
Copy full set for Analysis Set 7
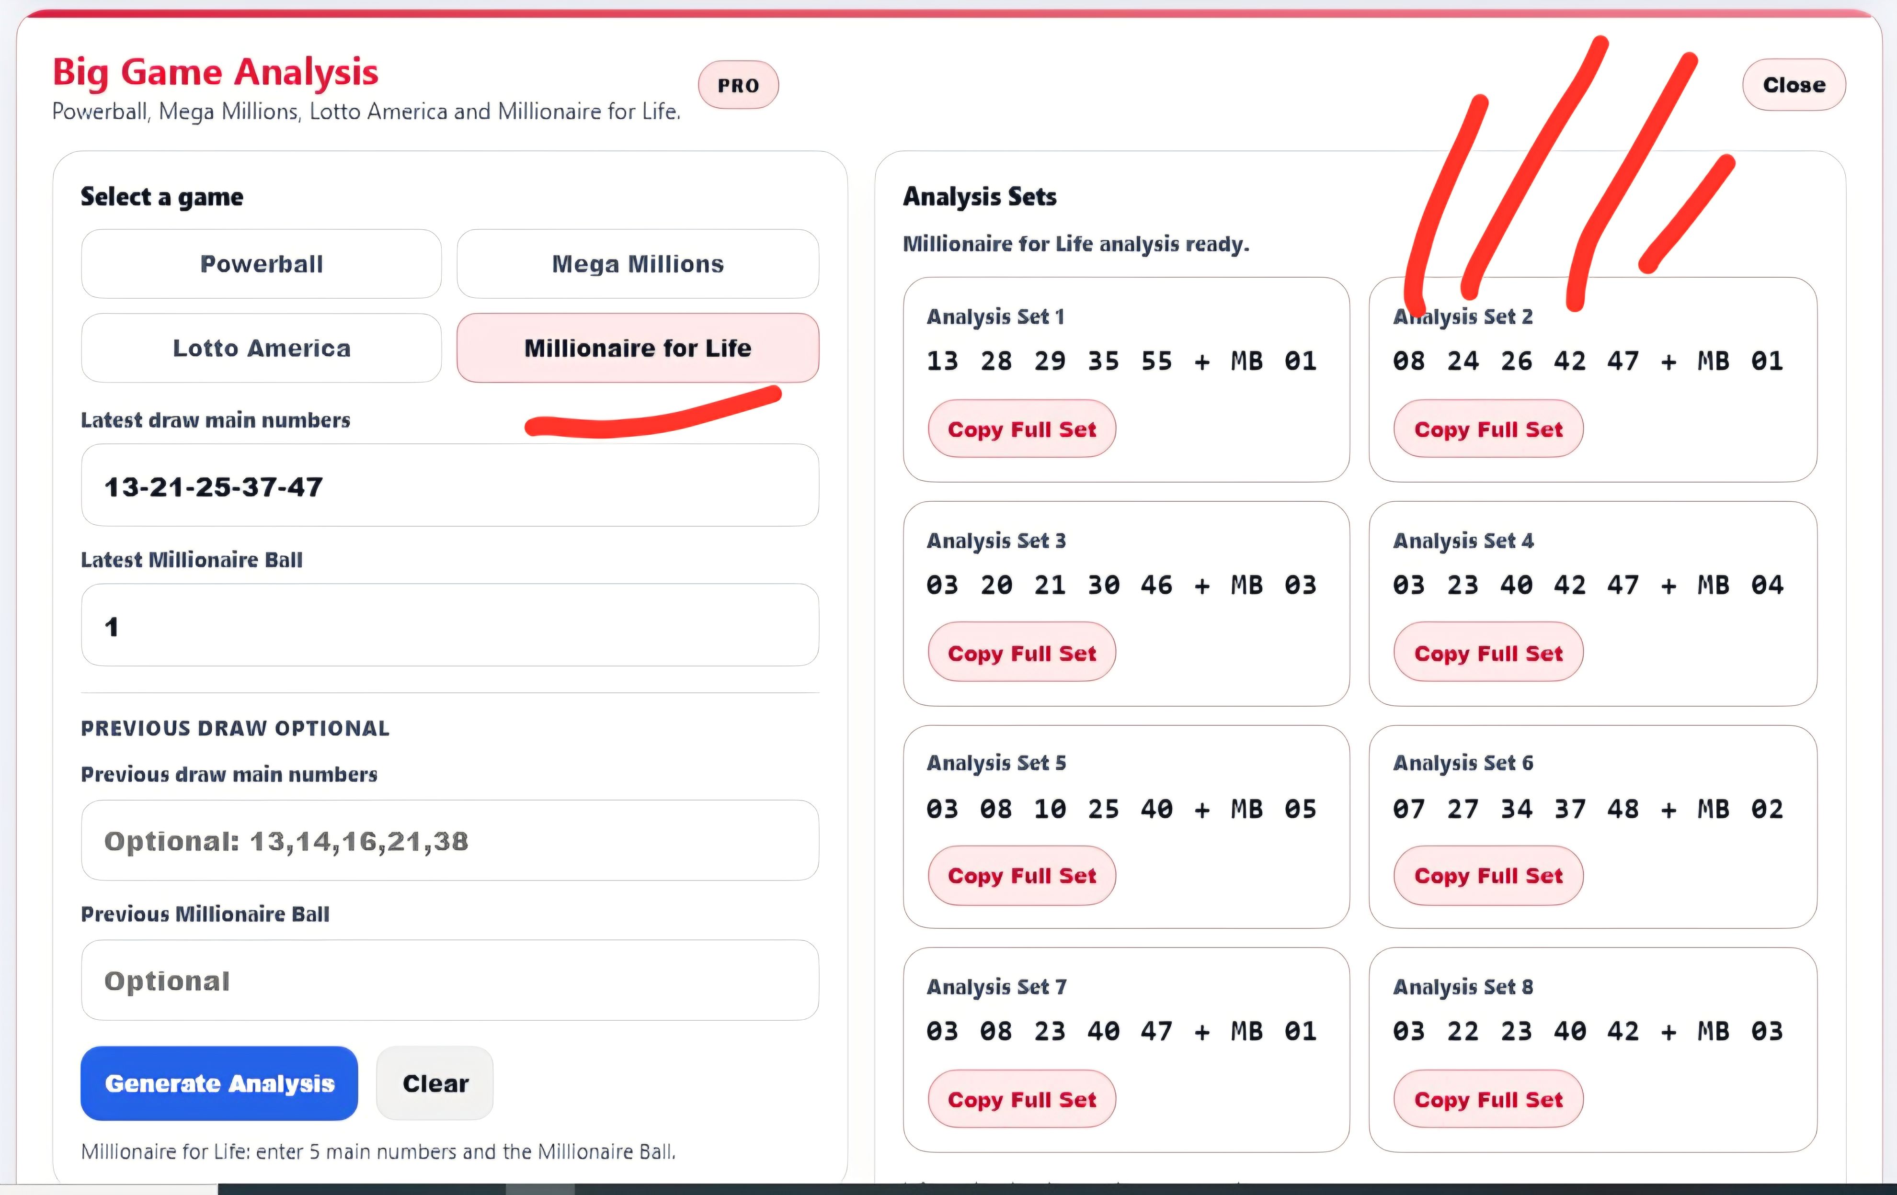1022,1099
